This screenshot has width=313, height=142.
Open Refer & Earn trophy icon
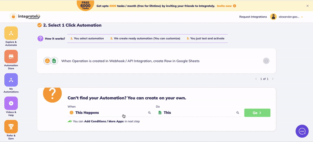(11, 126)
